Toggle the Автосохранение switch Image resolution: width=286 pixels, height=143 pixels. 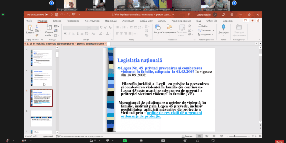click(x=49, y=14)
